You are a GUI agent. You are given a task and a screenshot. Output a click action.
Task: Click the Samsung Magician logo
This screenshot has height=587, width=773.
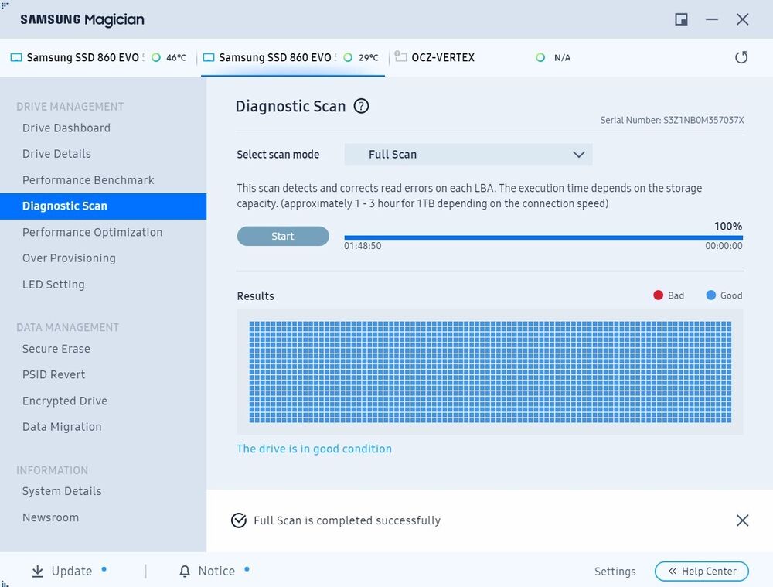[x=83, y=19]
